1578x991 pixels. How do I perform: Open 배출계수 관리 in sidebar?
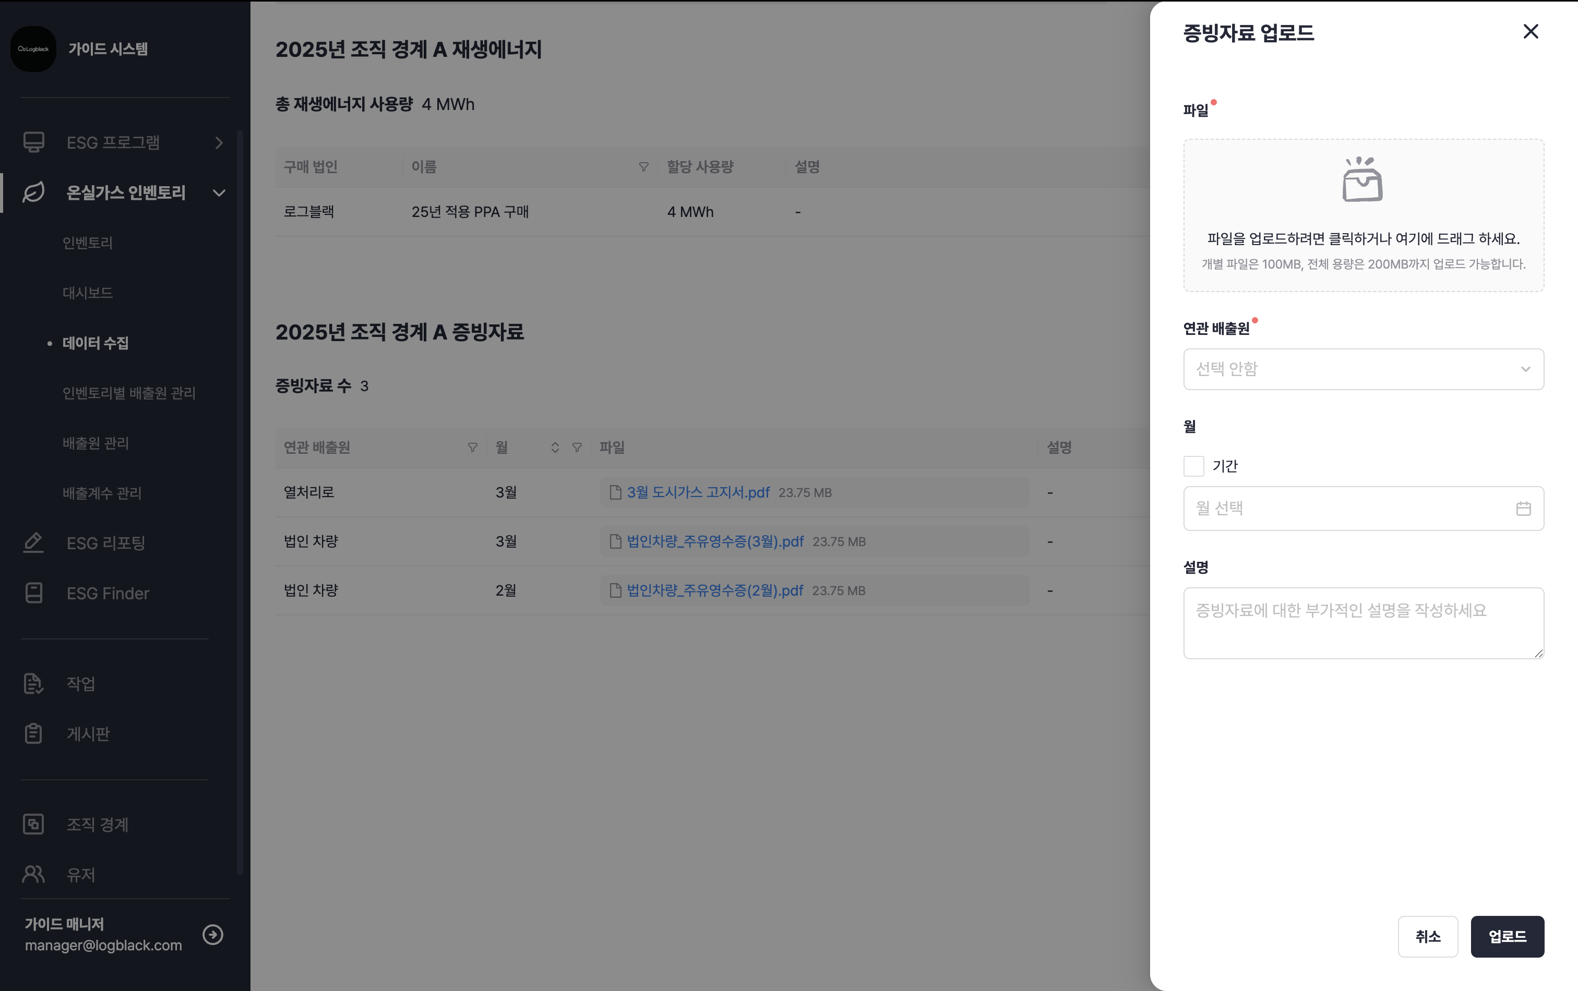click(x=102, y=493)
